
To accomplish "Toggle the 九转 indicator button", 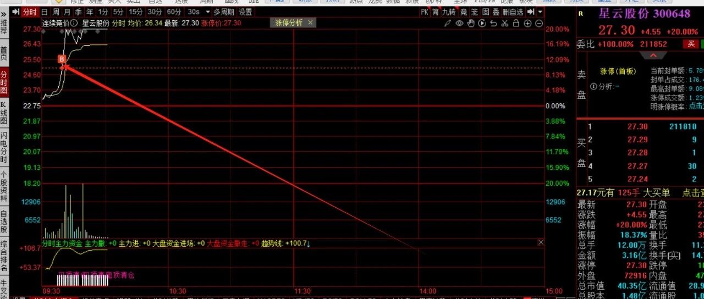I will point(449,12).
